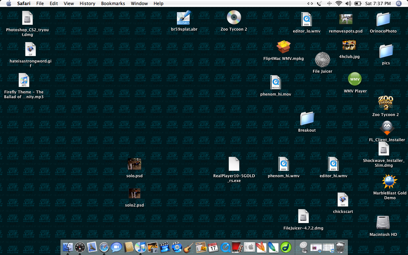
Task: Select the WMV Player desktop icon
Action: pyautogui.click(x=355, y=79)
